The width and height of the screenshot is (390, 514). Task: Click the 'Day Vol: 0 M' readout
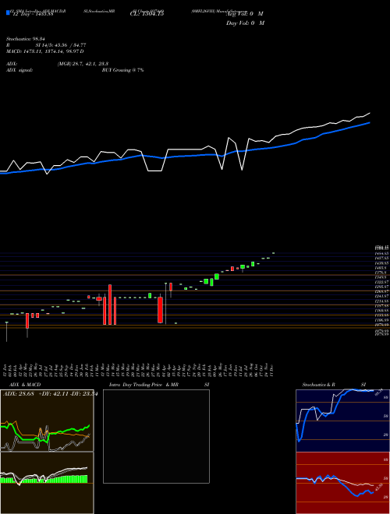pyautogui.click(x=245, y=23)
